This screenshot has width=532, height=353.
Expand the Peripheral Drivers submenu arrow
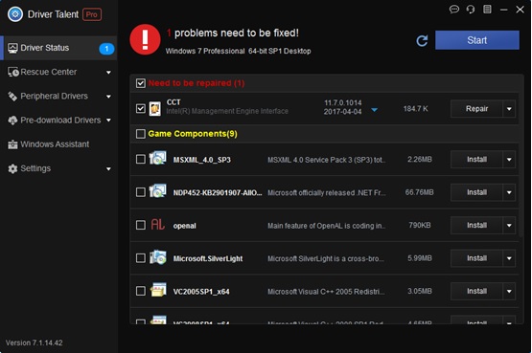(x=108, y=97)
